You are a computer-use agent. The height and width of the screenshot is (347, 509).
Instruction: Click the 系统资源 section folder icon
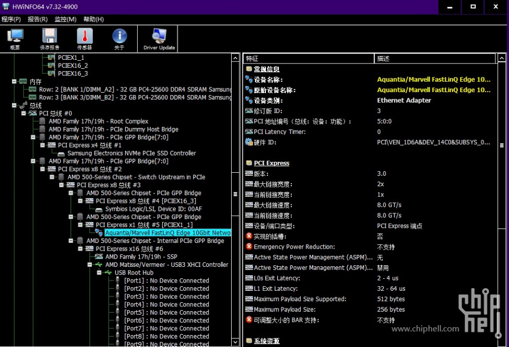tap(249, 340)
